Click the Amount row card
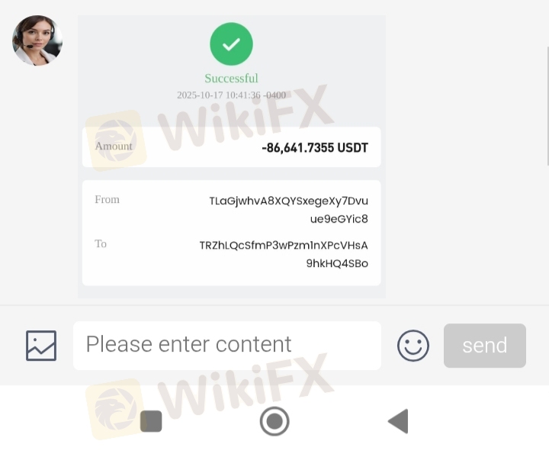The width and height of the screenshot is (549, 457). click(232, 146)
